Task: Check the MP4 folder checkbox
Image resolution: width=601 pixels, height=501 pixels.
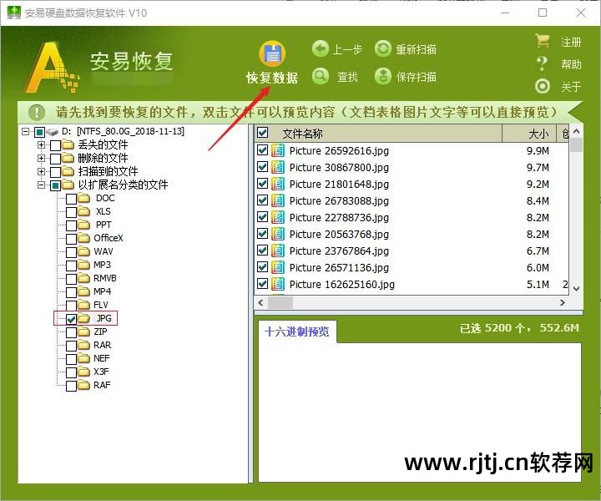Action: click(71, 292)
